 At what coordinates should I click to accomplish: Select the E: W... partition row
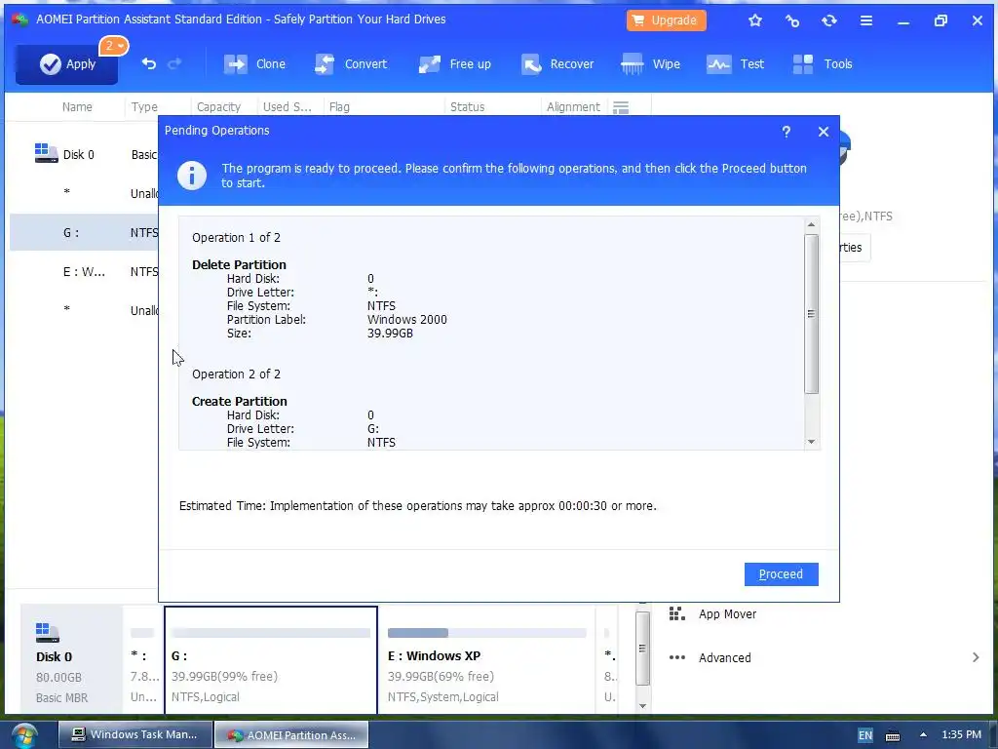click(x=84, y=272)
